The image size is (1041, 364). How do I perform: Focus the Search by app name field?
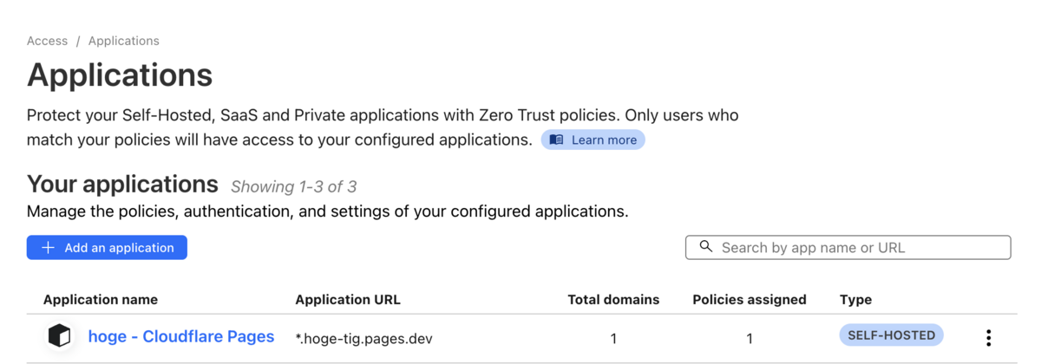click(x=848, y=247)
